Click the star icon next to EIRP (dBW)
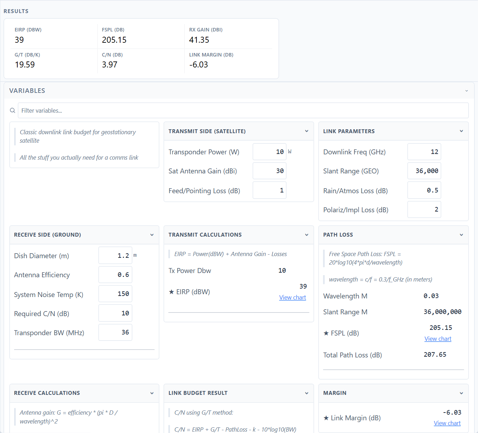478x433 pixels. [x=171, y=292]
